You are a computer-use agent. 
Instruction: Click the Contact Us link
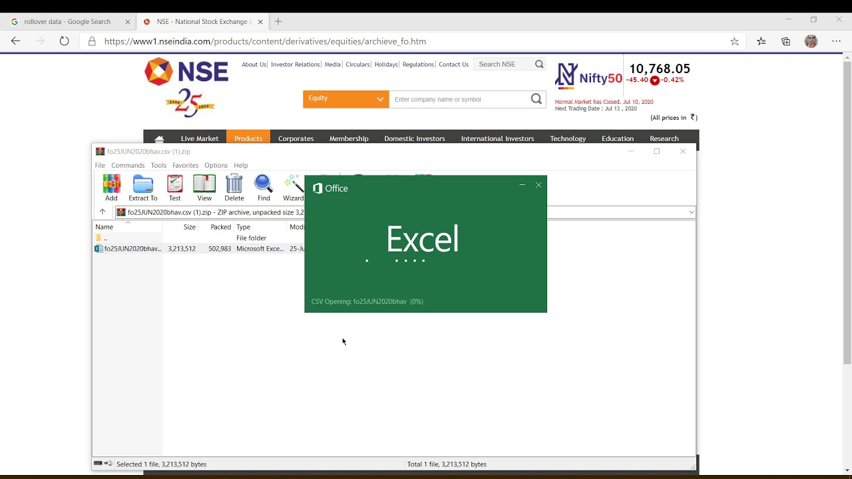pyautogui.click(x=453, y=65)
